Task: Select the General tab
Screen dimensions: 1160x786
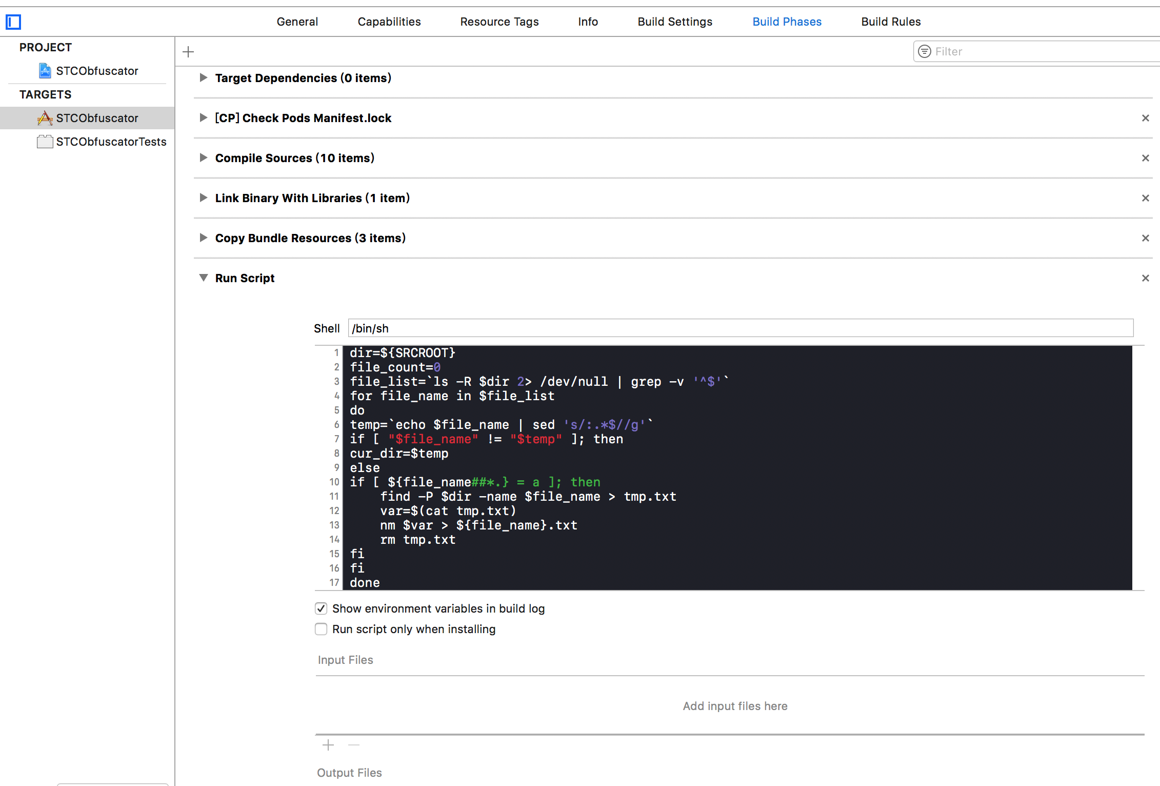Action: (296, 21)
